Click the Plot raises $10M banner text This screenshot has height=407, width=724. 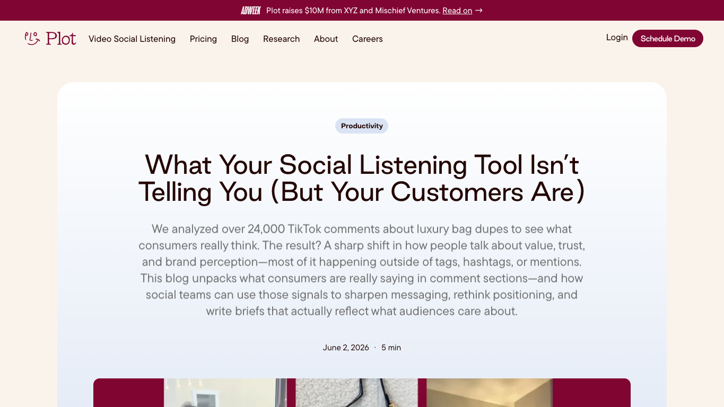pos(353,11)
